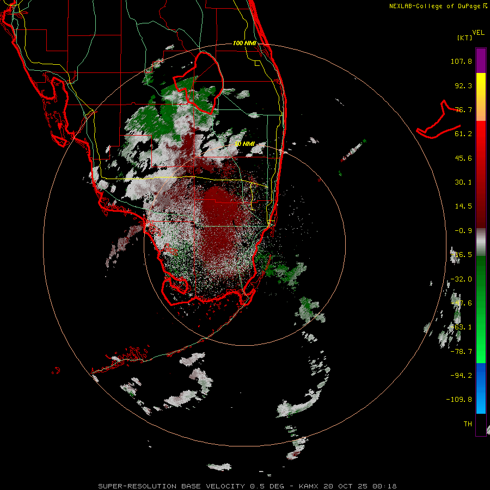Click the -109.8 legend value
This screenshot has height=490, width=490.
tap(459, 400)
